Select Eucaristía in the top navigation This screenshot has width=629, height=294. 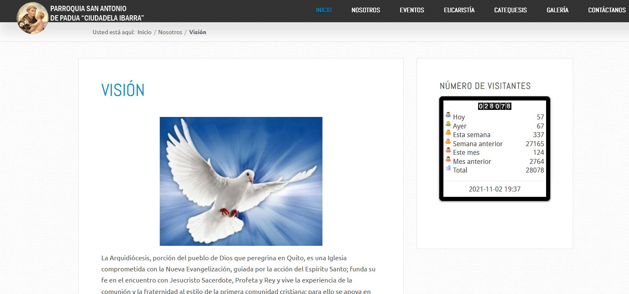[x=459, y=10]
